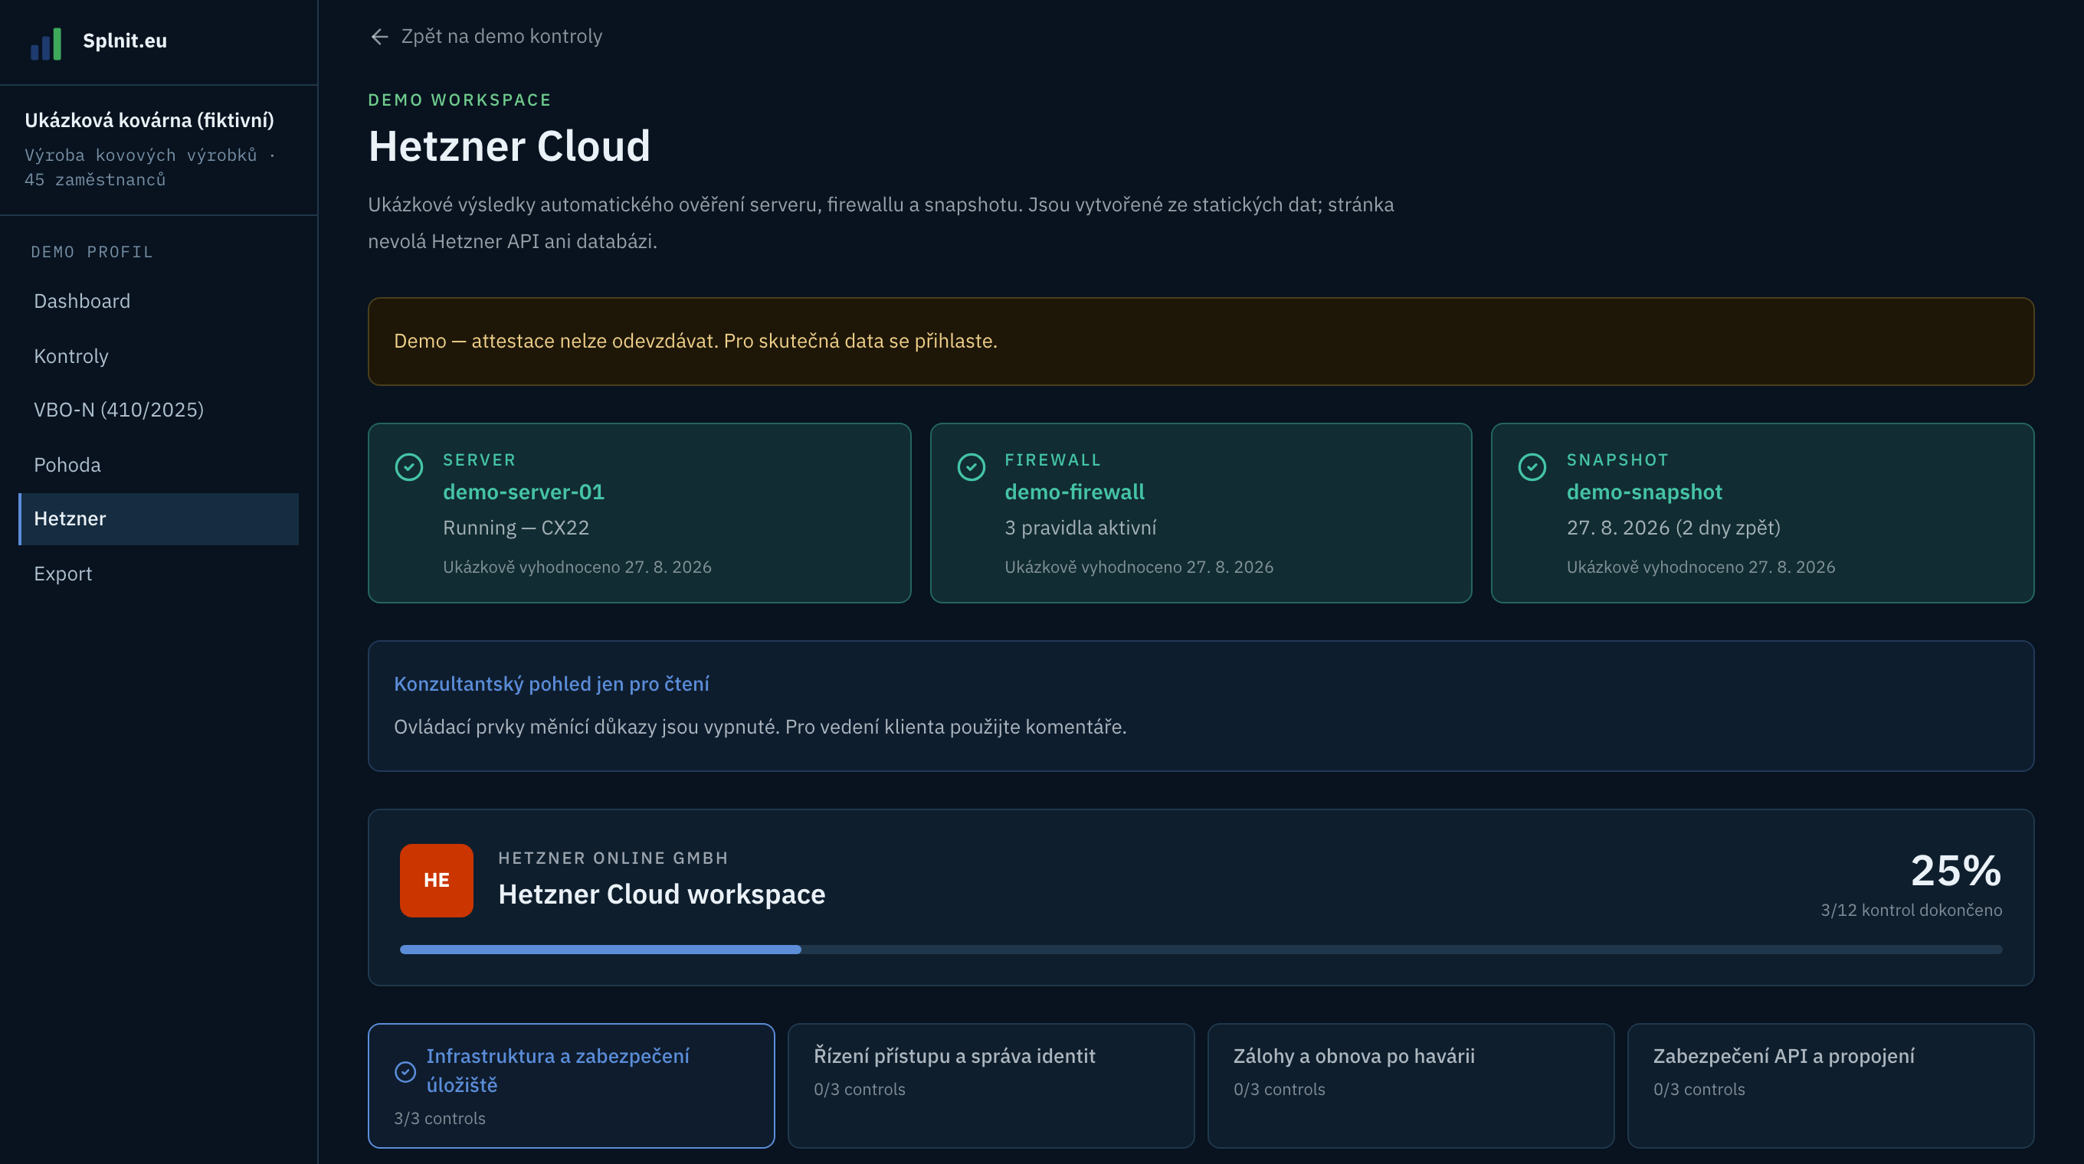Click the Firewall status check icon

[971, 466]
